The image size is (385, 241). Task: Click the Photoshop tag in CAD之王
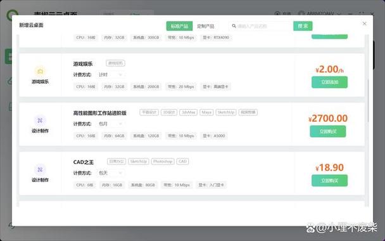163,162
